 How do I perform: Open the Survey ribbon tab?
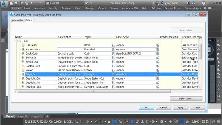pyautogui.click(x=114, y=8)
